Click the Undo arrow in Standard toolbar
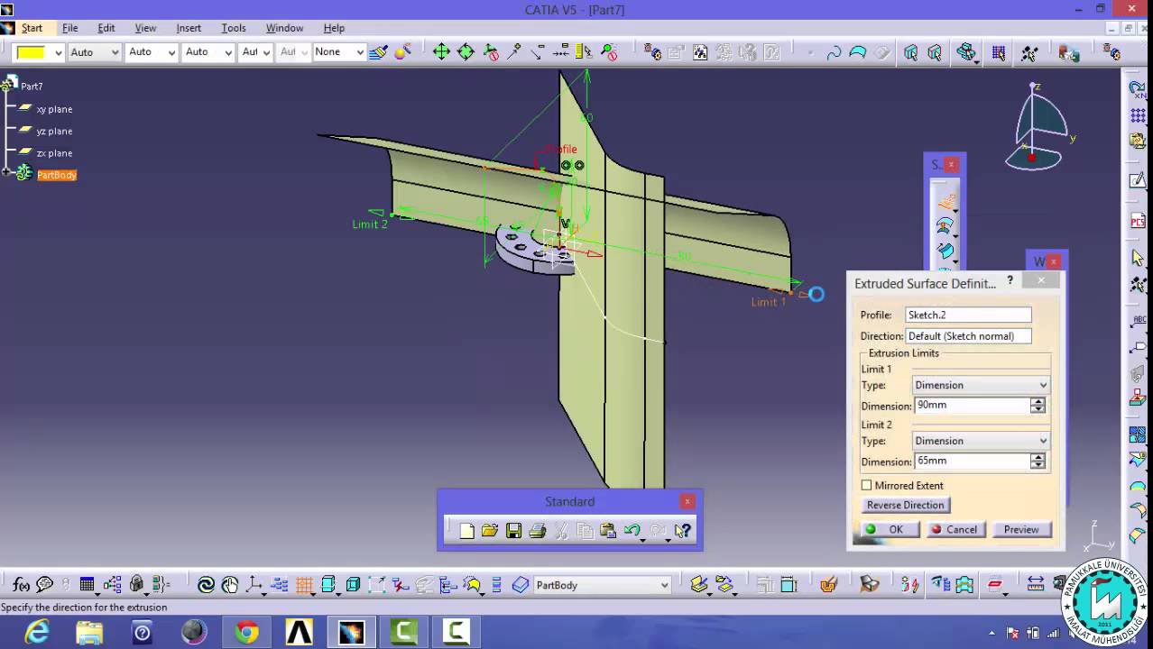The image size is (1153, 649). (x=632, y=531)
